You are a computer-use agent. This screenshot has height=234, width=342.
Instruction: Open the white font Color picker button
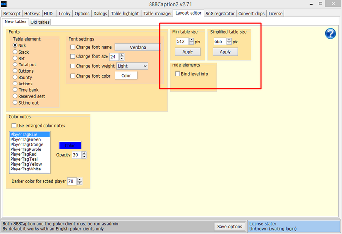(x=126, y=76)
